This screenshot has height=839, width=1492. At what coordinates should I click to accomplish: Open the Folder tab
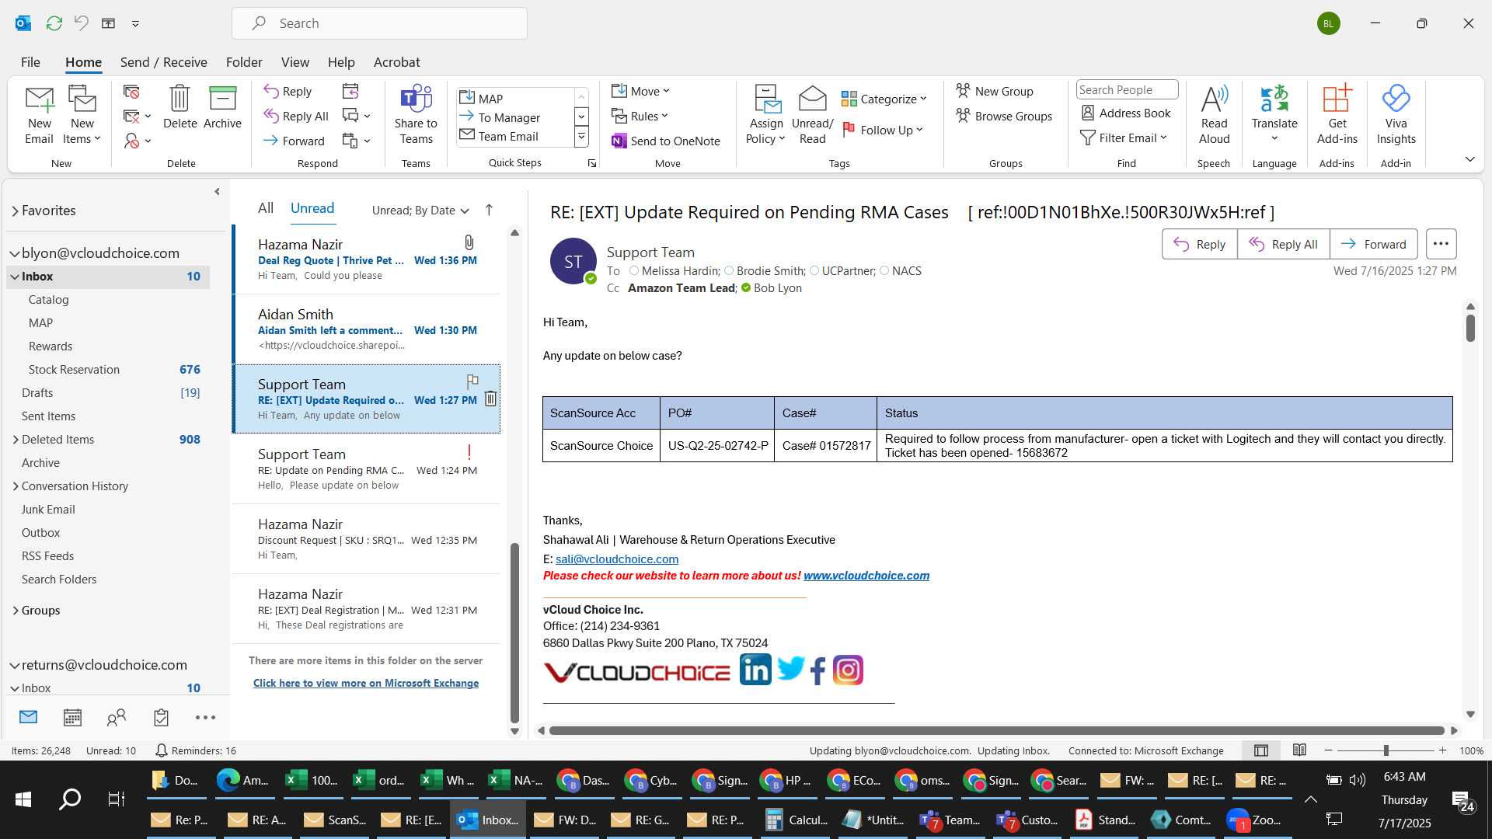(x=244, y=62)
